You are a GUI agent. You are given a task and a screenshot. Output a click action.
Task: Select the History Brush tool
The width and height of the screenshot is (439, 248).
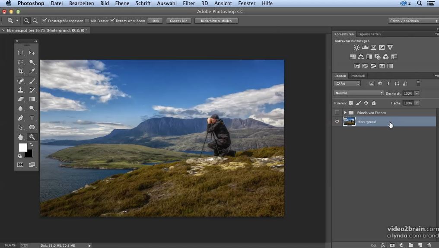click(32, 90)
